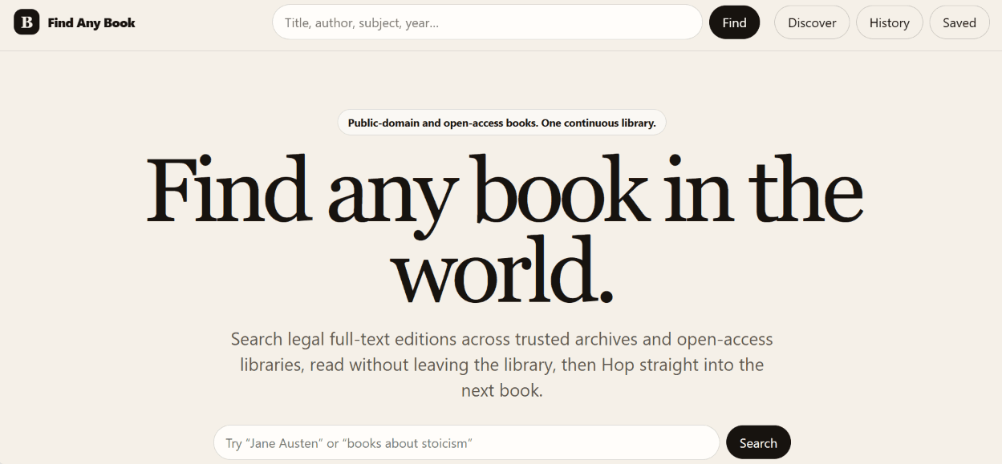The width and height of the screenshot is (1002, 464).
Task: Click the Public-domain and open-access books badge
Action: pos(501,123)
